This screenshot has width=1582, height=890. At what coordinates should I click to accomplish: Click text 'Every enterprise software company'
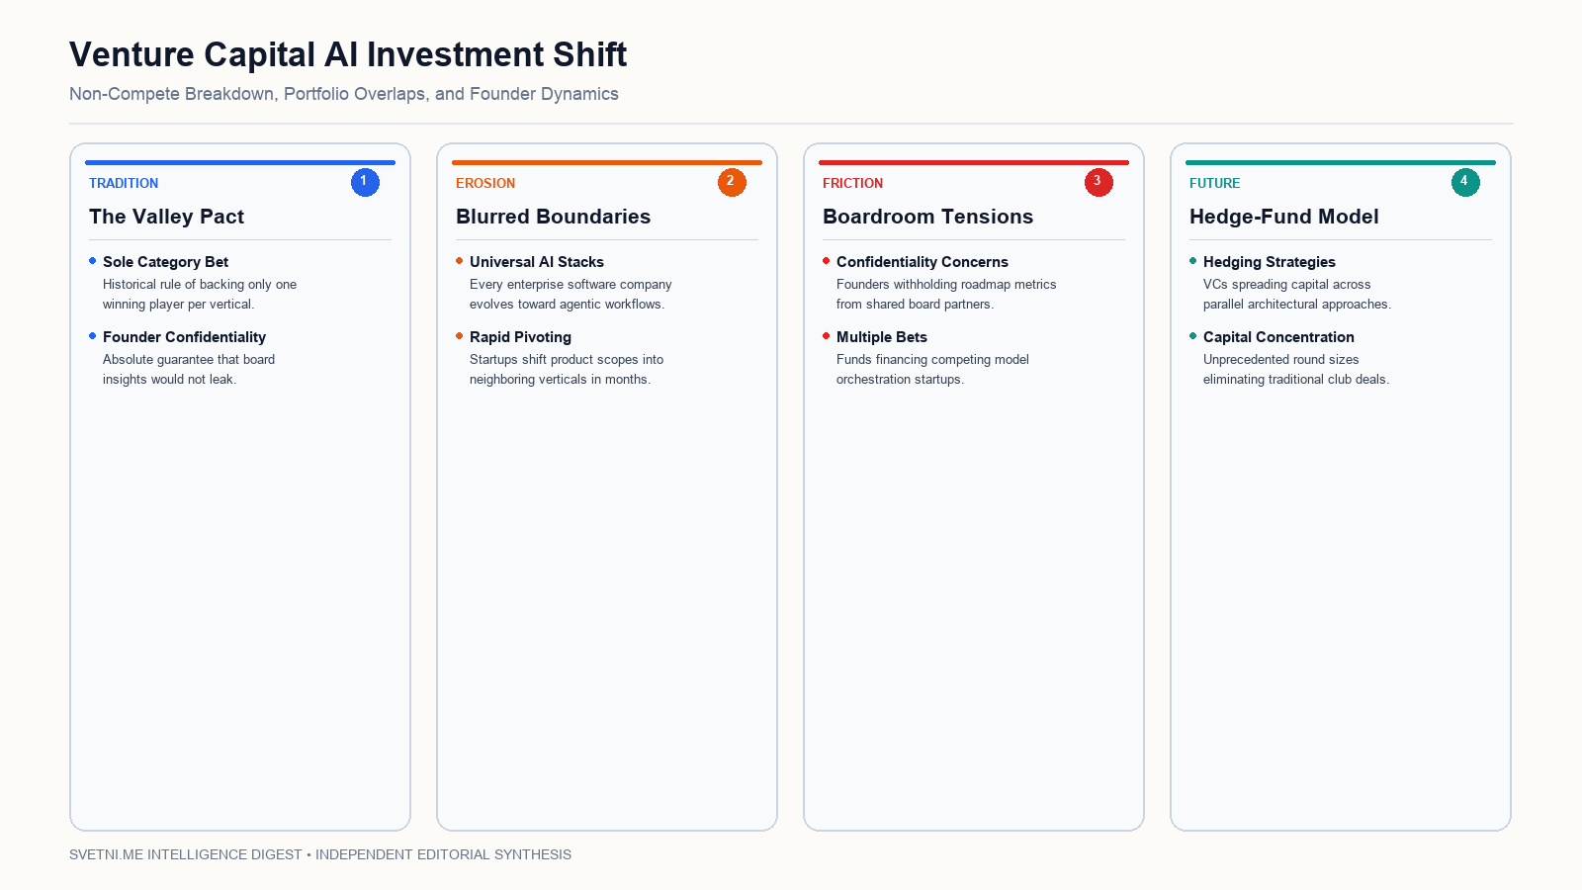(x=571, y=285)
